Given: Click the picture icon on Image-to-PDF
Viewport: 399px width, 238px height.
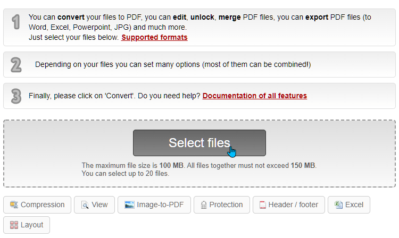Looking at the screenshot, I should 129,205.
